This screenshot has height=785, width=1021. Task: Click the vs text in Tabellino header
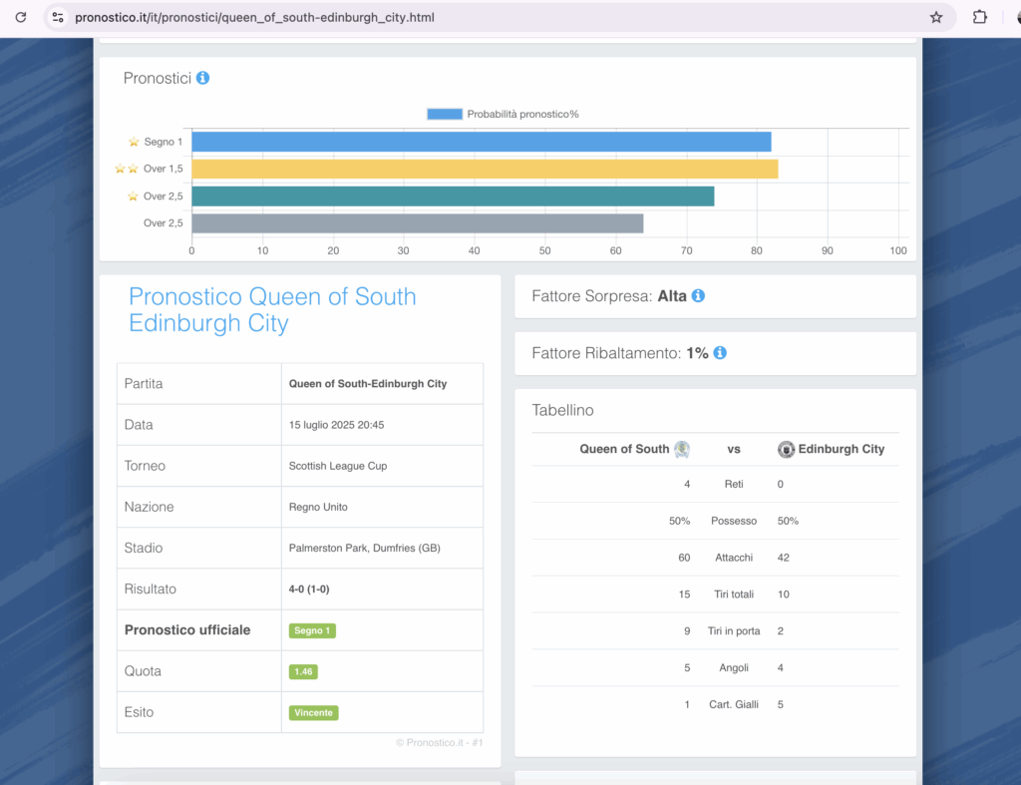click(734, 449)
